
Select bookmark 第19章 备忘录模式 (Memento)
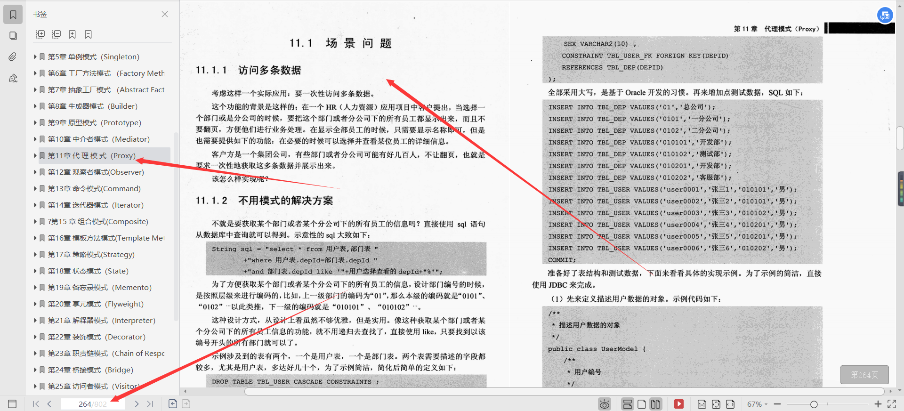[100, 287]
